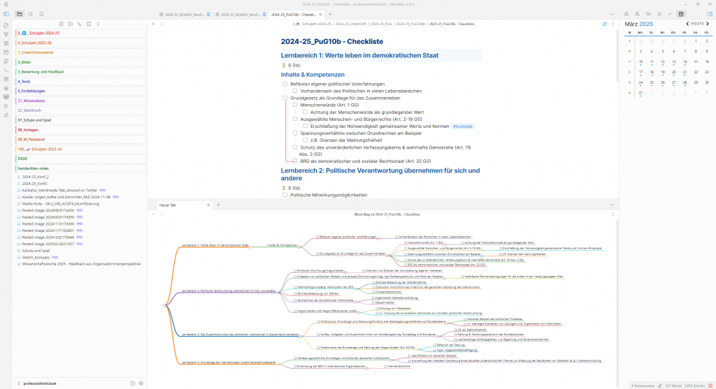Click the #Inselspiel tag link

[x=462, y=126]
